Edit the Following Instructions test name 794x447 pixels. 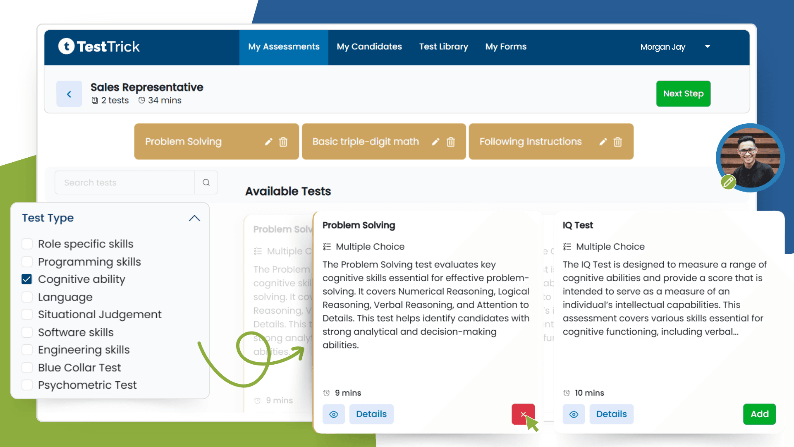point(603,142)
